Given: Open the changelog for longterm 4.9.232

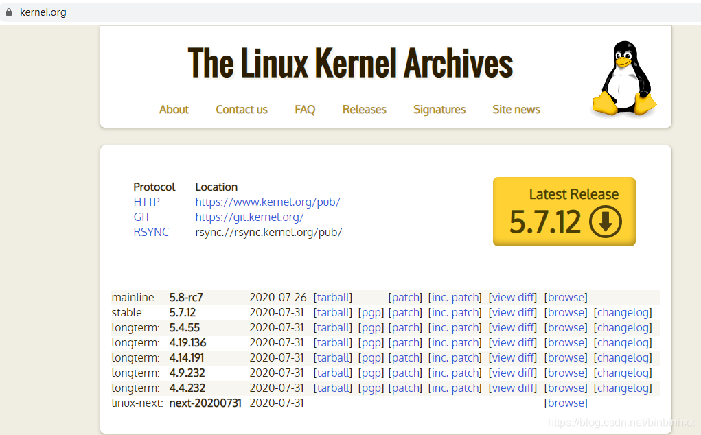Looking at the screenshot, I should (x=623, y=373).
